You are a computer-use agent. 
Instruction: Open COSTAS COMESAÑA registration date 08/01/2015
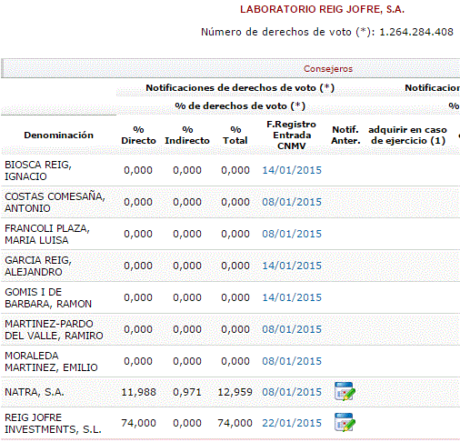pyautogui.click(x=292, y=202)
